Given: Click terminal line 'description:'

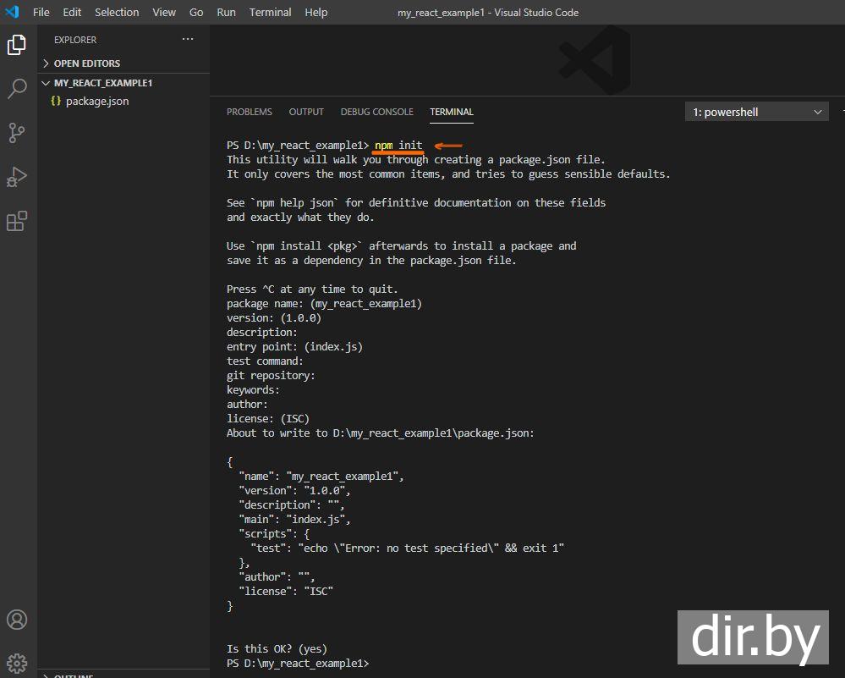Looking at the screenshot, I should 262,333.
